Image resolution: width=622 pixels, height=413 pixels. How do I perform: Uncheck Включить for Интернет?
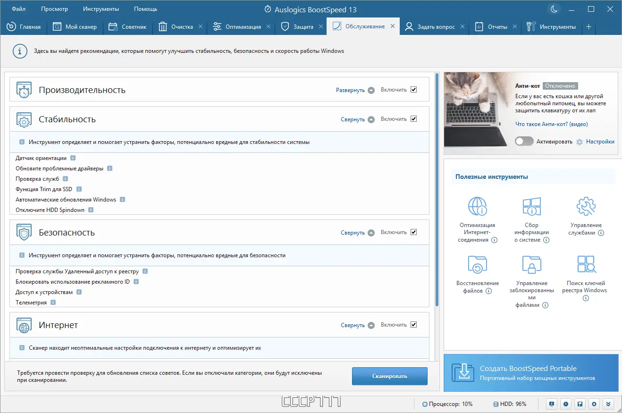[x=414, y=325]
